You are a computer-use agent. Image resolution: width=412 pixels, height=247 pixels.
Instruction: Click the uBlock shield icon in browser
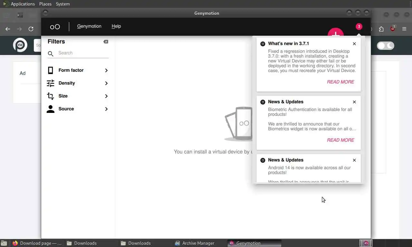393,29
